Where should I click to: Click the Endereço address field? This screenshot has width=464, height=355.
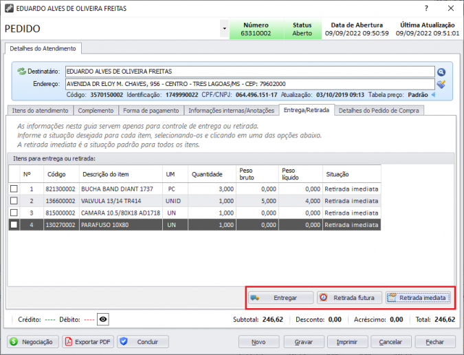point(250,84)
